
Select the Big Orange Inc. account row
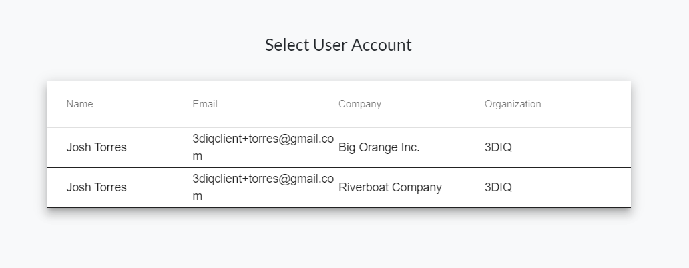pos(338,147)
